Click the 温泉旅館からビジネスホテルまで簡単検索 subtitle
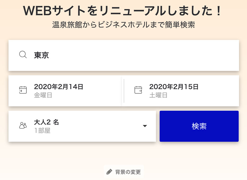This screenshot has height=180, width=247. pyautogui.click(x=123, y=25)
